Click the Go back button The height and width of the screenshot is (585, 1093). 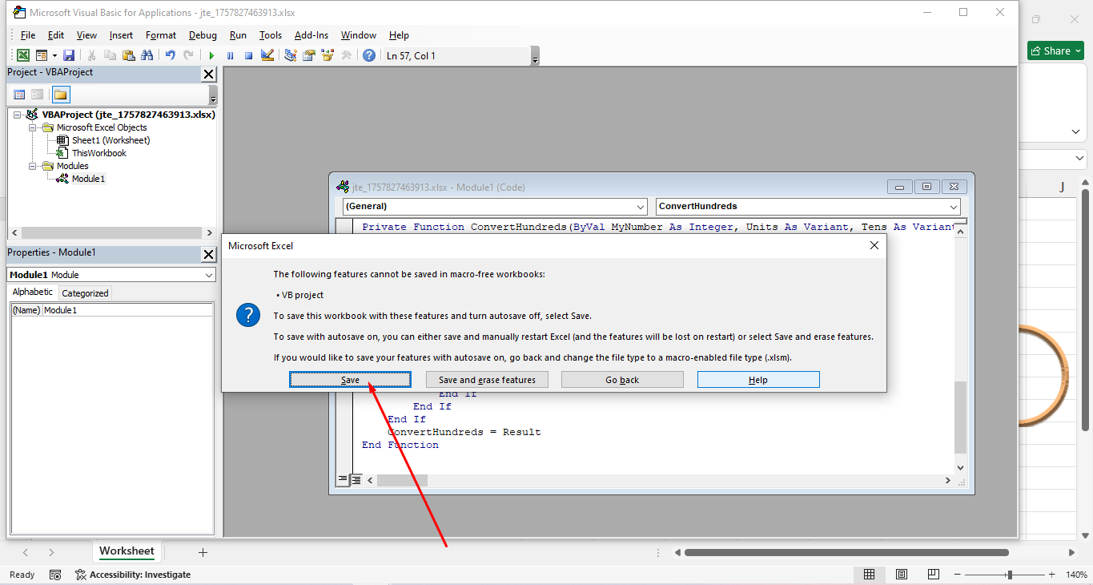point(622,380)
